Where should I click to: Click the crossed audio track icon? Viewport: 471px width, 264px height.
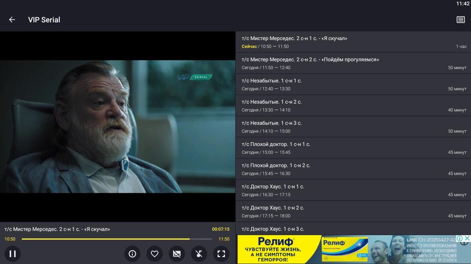199,254
